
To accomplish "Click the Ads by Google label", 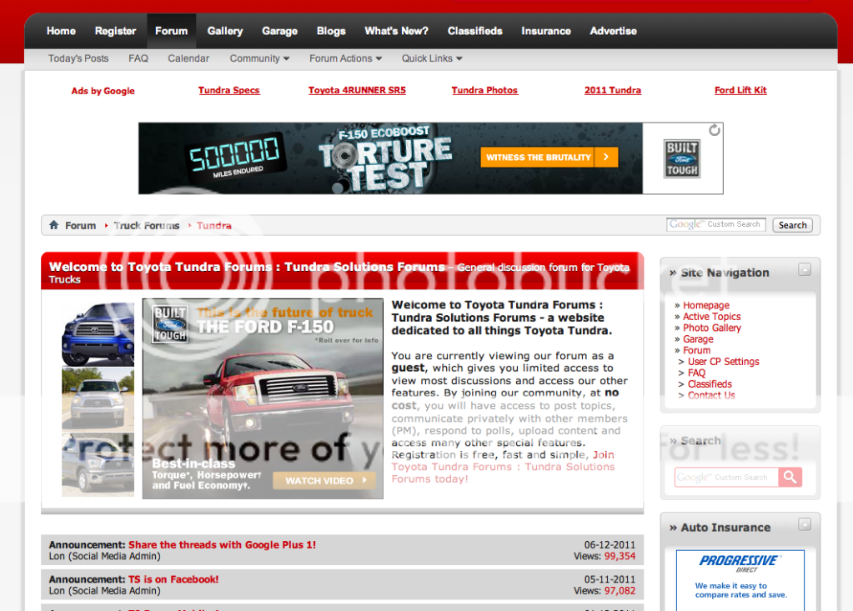I will click(x=103, y=91).
